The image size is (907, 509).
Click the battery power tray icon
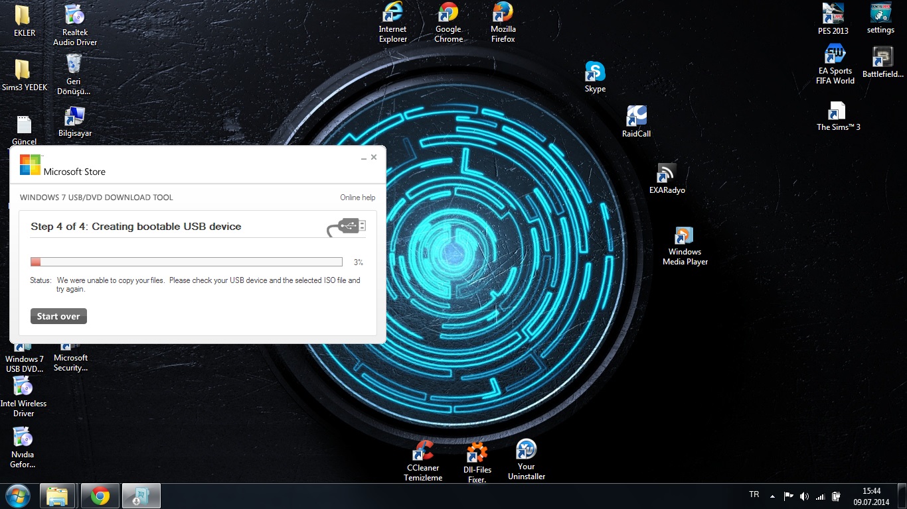pyautogui.click(x=837, y=496)
